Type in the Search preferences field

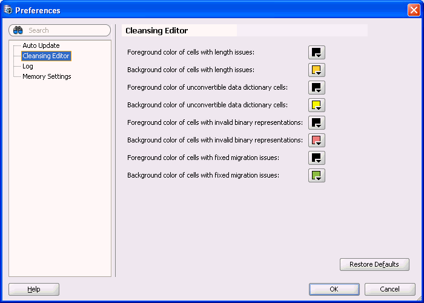pyautogui.click(x=67, y=30)
